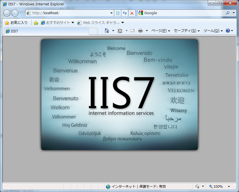This screenshot has height=192, width=239.
Task: Click the Print icon
Action: tap(141, 30)
